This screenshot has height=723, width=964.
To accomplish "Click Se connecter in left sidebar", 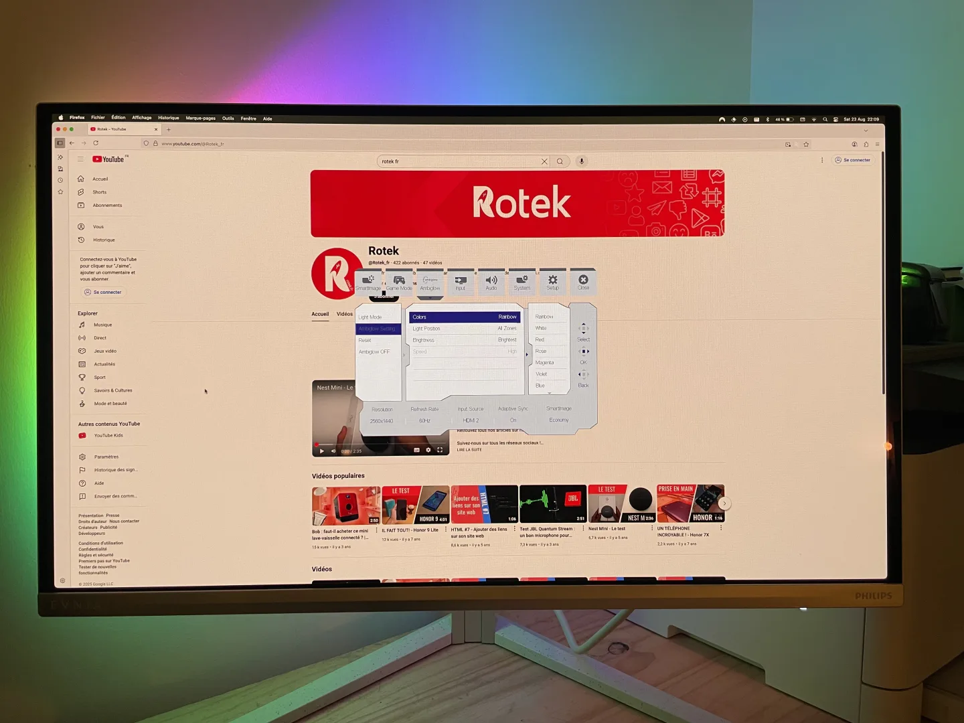I will [x=103, y=293].
